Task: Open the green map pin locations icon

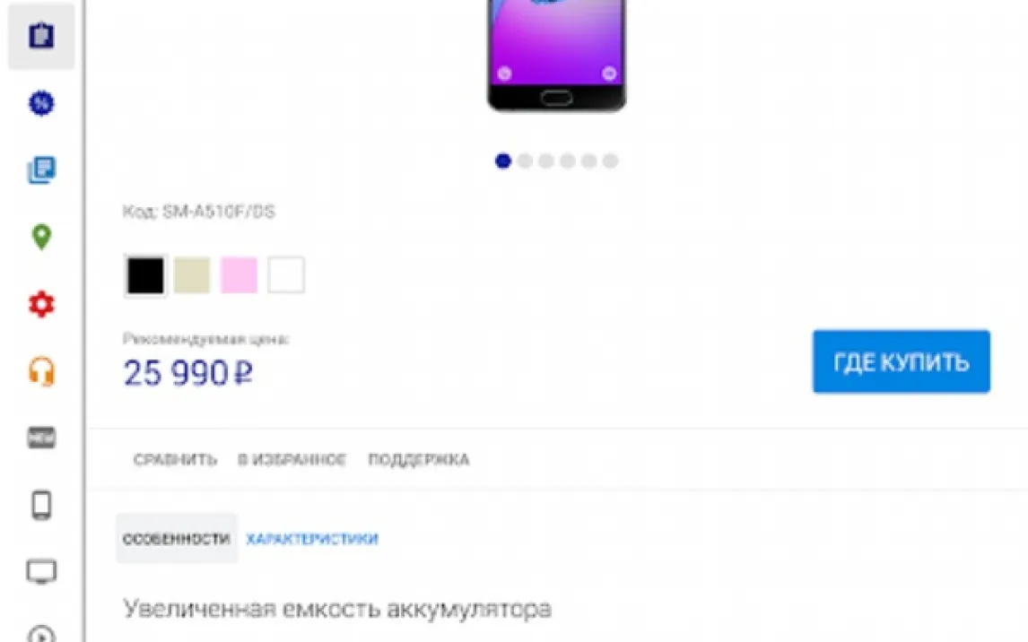Action: 41,237
